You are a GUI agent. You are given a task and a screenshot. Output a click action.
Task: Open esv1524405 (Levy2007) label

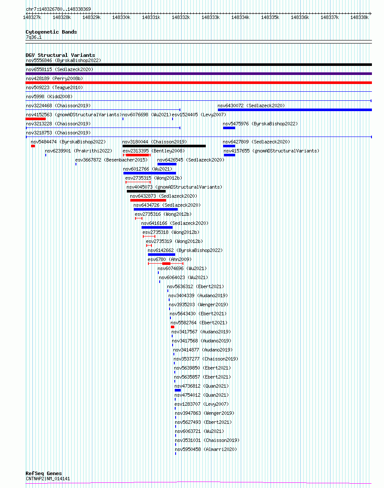point(199,115)
